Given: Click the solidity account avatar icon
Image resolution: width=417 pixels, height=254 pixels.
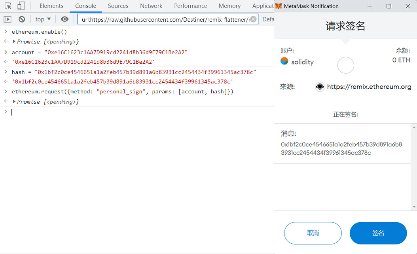Looking at the screenshot, I should point(284,61).
